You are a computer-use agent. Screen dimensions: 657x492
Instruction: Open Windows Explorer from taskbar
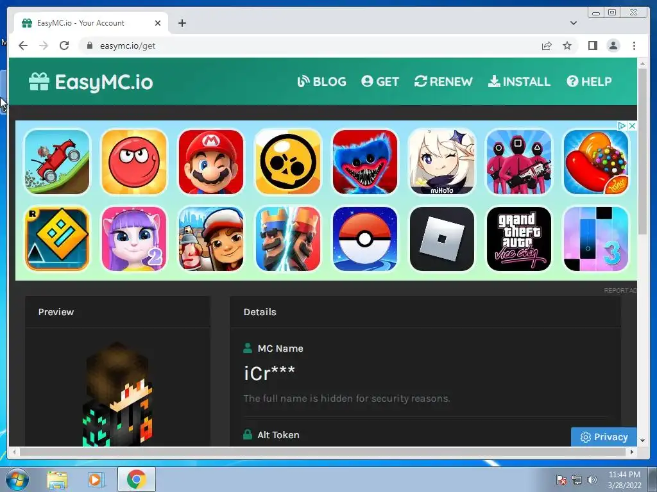click(x=57, y=479)
